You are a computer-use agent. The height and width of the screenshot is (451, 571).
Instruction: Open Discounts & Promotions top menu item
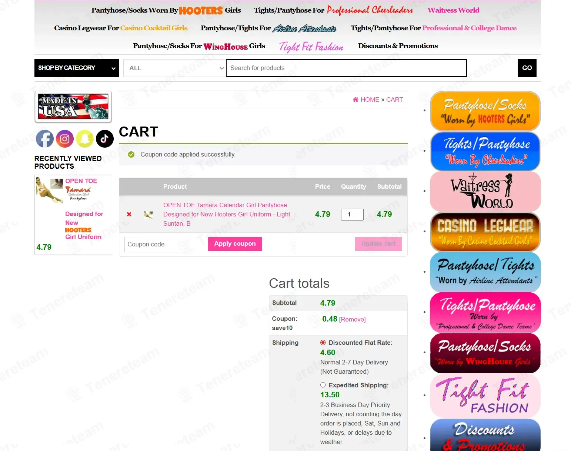click(x=398, y=46)
